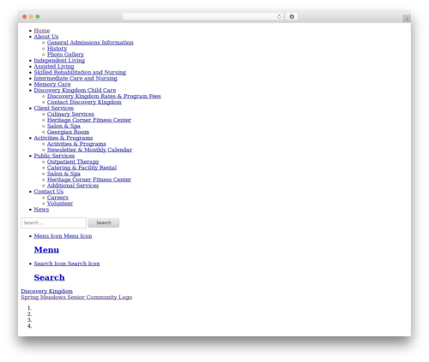The height and width of the screenshot is (362, 429).
Task: Click Contact Discovery Kingdom link
Action: [84, 102]
